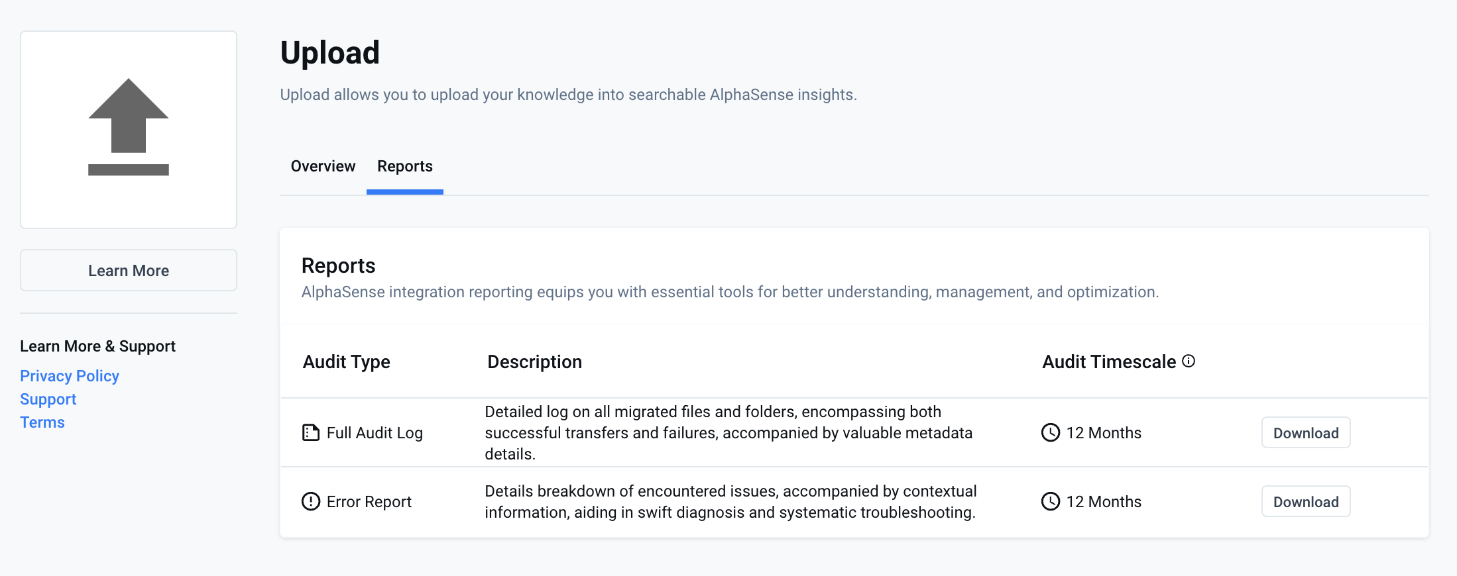Click the Learn More button
The height and width of the screenshot is (576, 1457).
[129, 270]
